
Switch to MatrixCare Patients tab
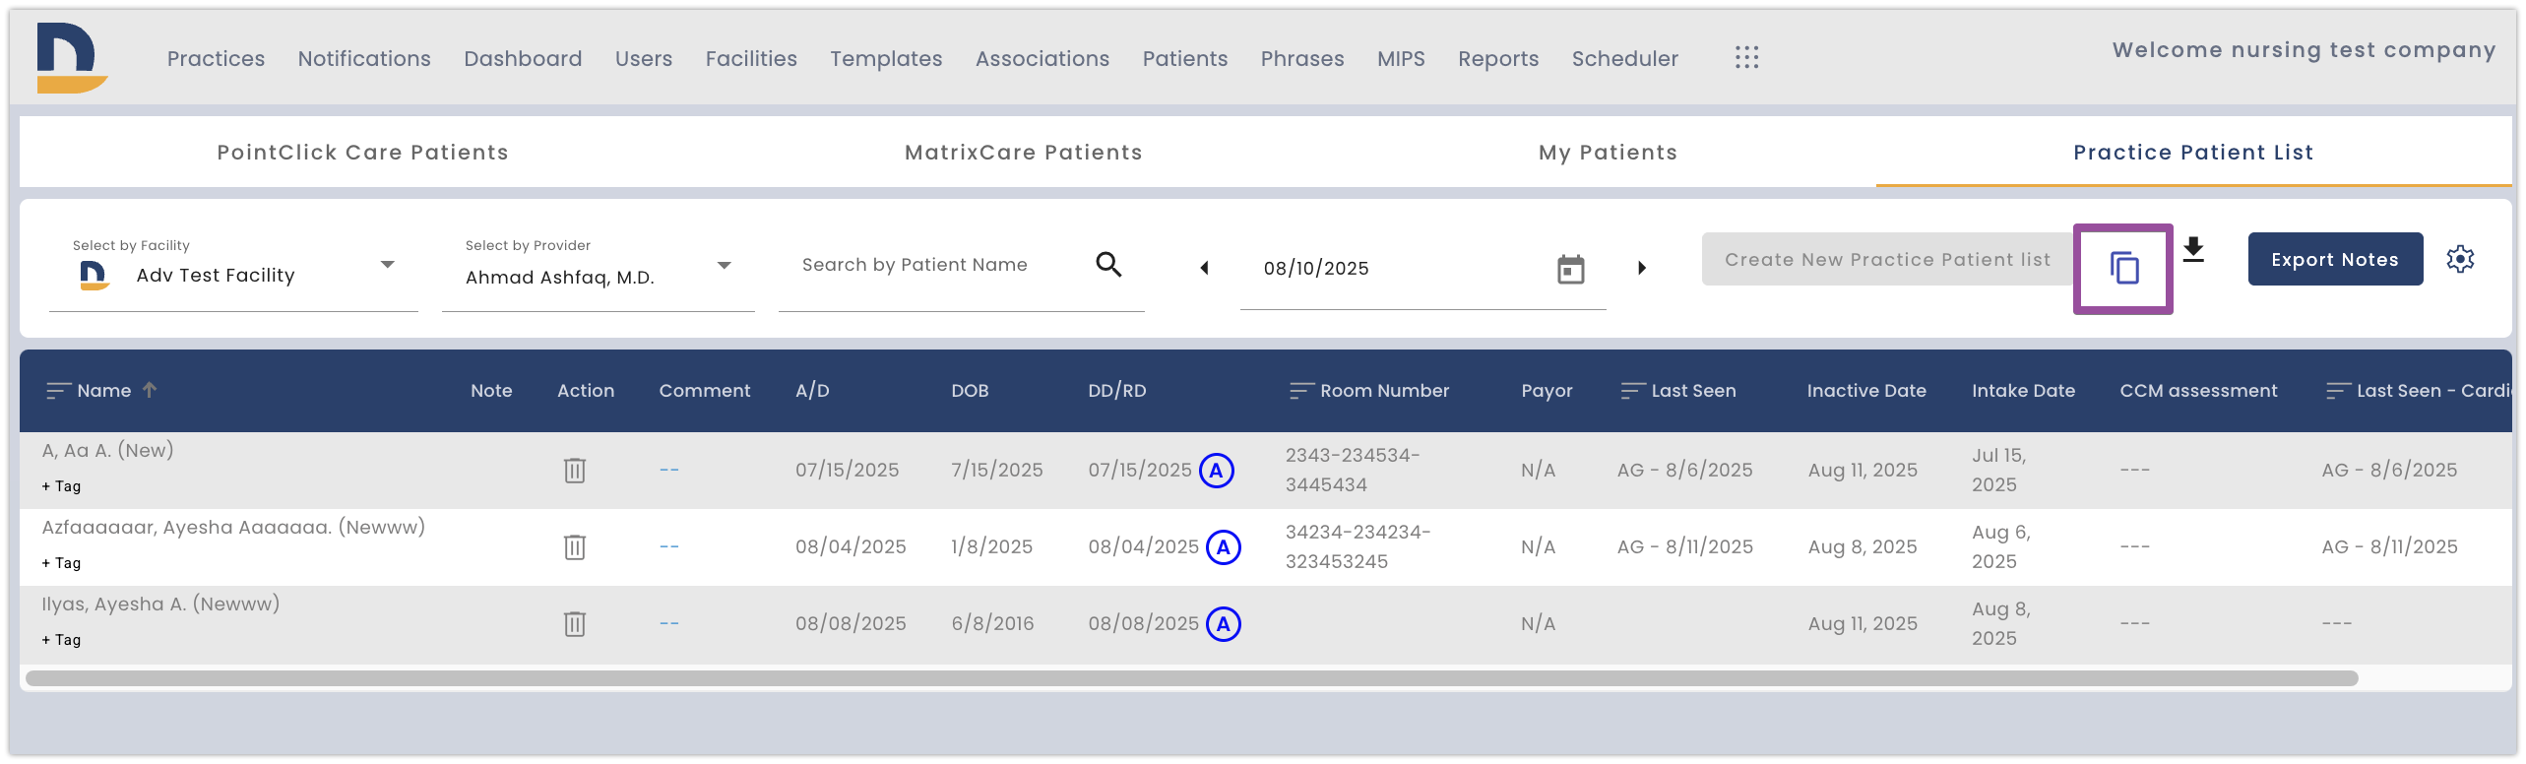tap(1024, 153)
